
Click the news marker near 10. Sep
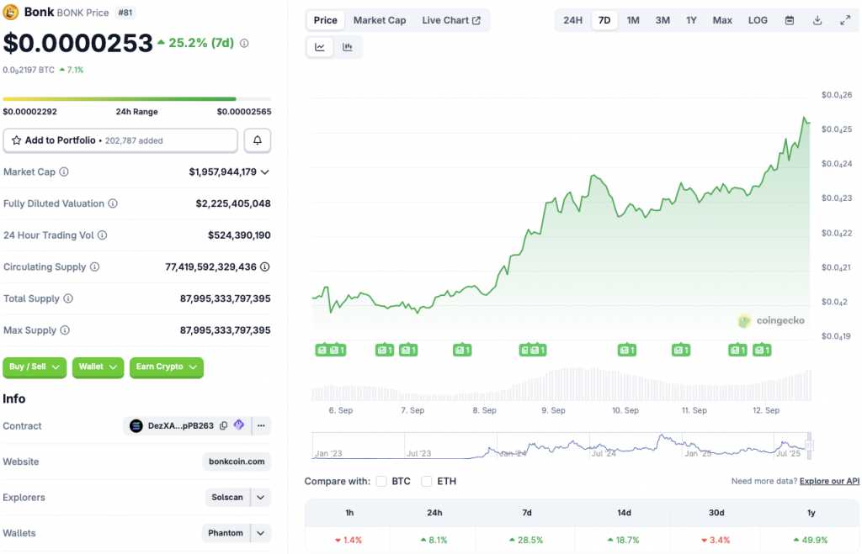pos(626,350)
